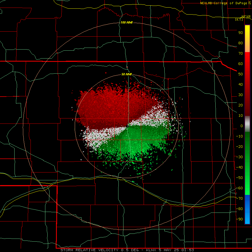252x252 pixels.
Task: Click the -70 value on velocity scale
Action: click(239, 199)
